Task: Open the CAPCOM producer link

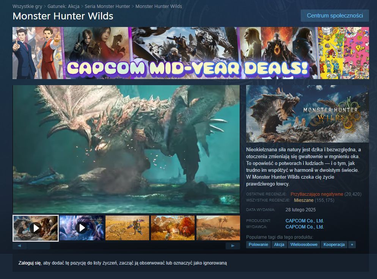Action: pos(305,221)
